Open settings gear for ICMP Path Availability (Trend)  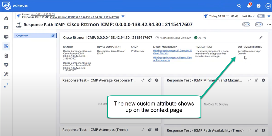coord(256,130)
